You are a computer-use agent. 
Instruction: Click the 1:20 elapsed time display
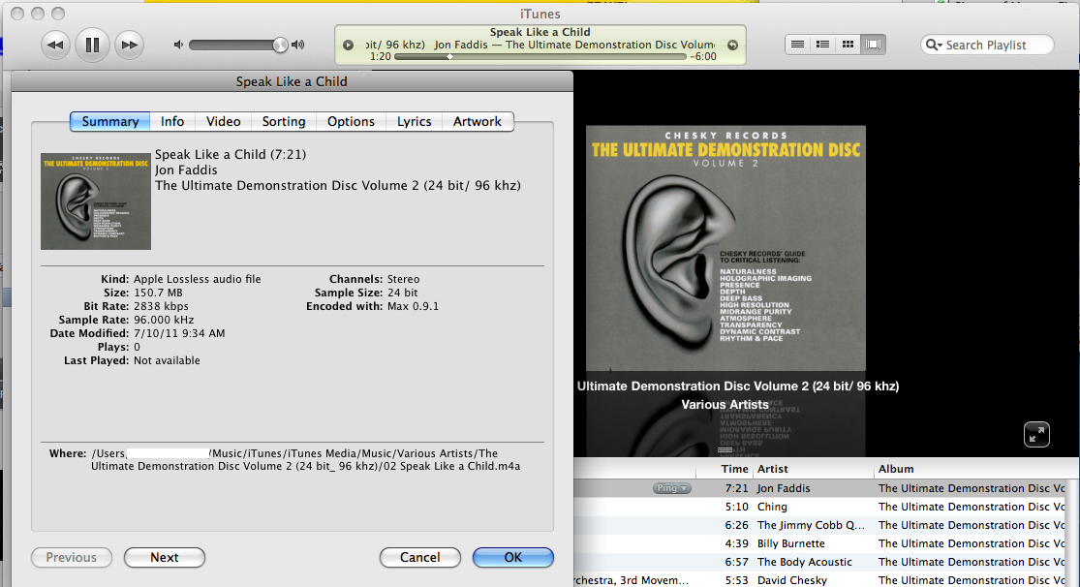pos(381,56)
